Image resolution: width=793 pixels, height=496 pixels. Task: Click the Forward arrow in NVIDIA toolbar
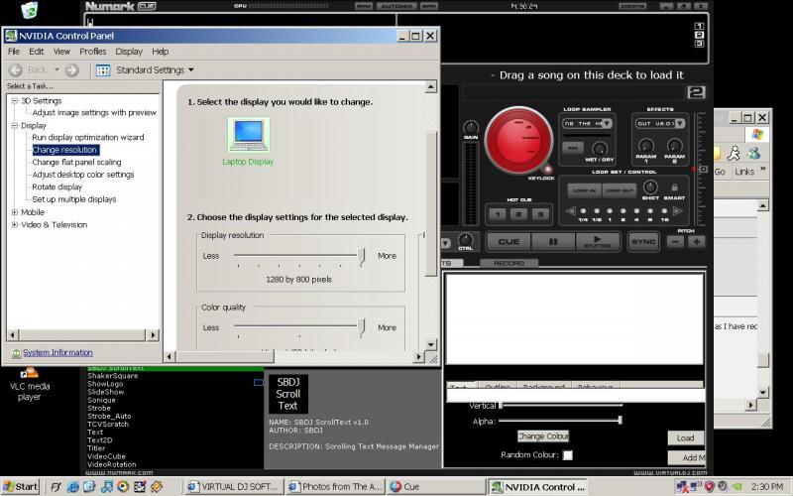pyautogui.click(x=72, y=70)
